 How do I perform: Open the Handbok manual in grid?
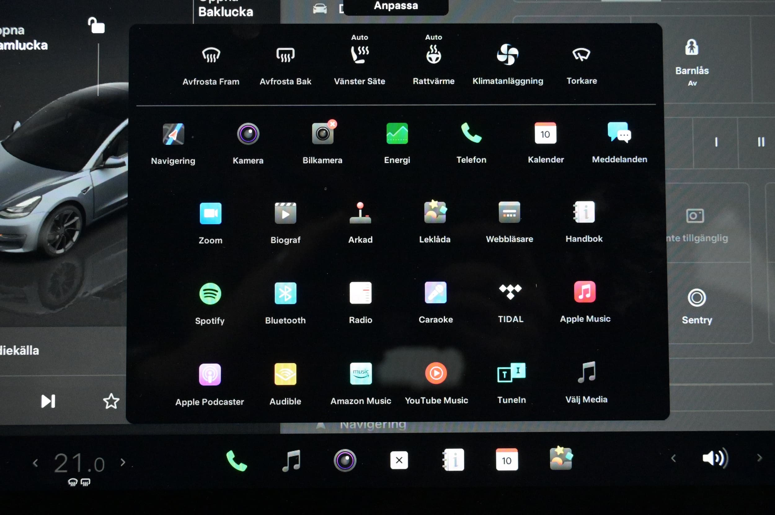coord(584,212)
